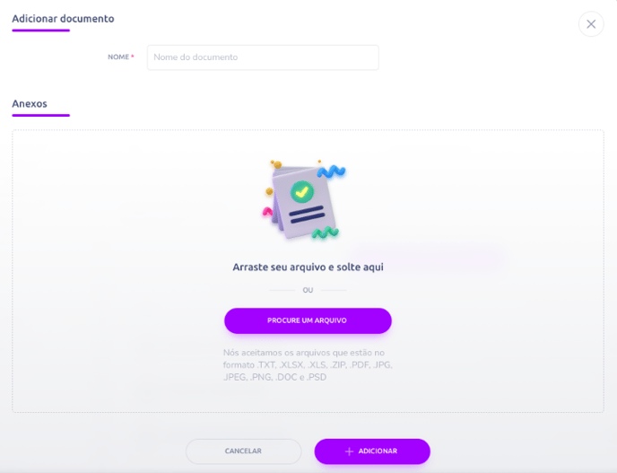Click the dark text lines on document illustration

(307, 215)
